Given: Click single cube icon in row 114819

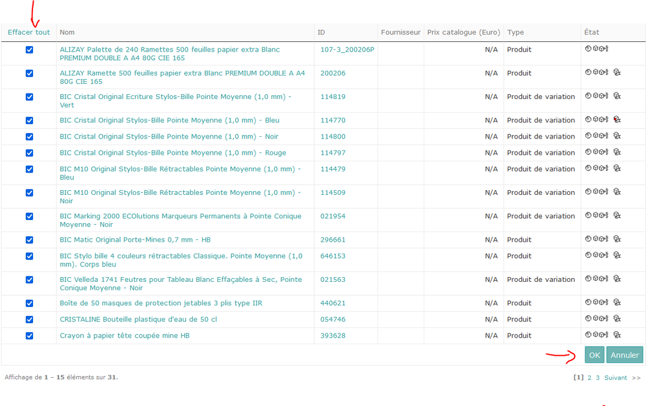Looking at the screenshot, I should pyautogui.click(x=596, y=96).
